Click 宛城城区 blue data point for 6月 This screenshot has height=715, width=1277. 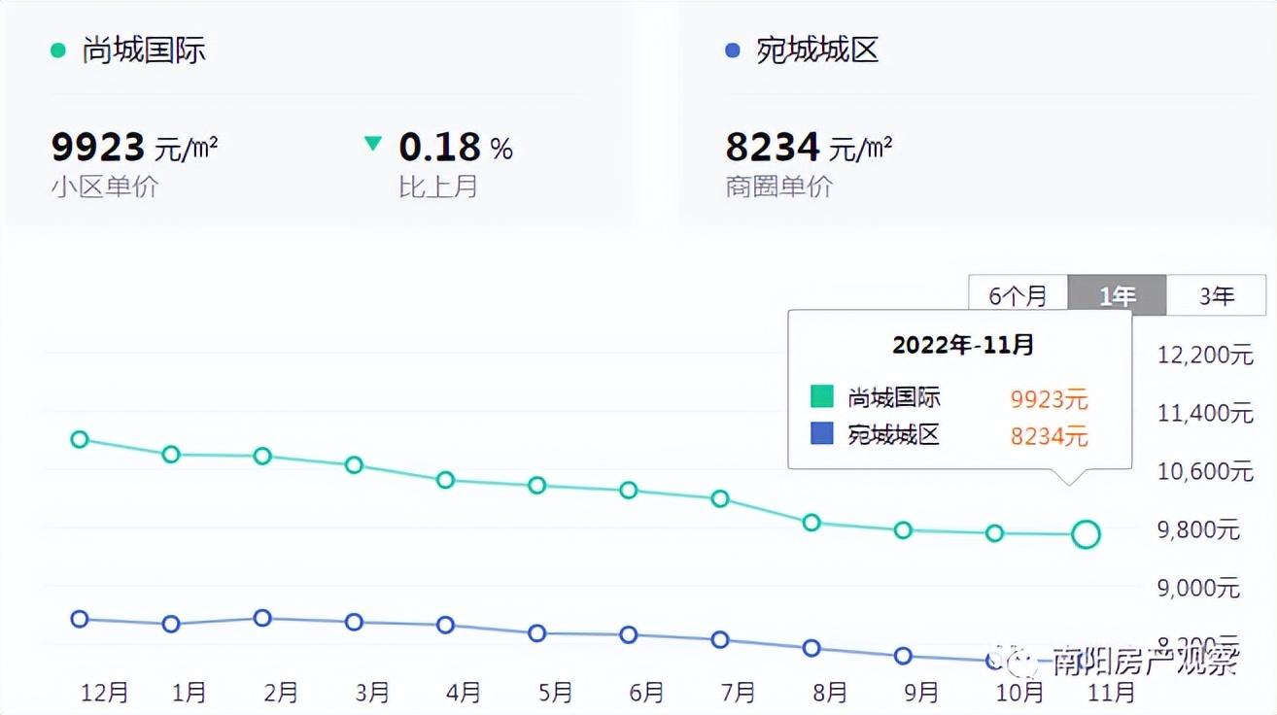coord(629,634)
